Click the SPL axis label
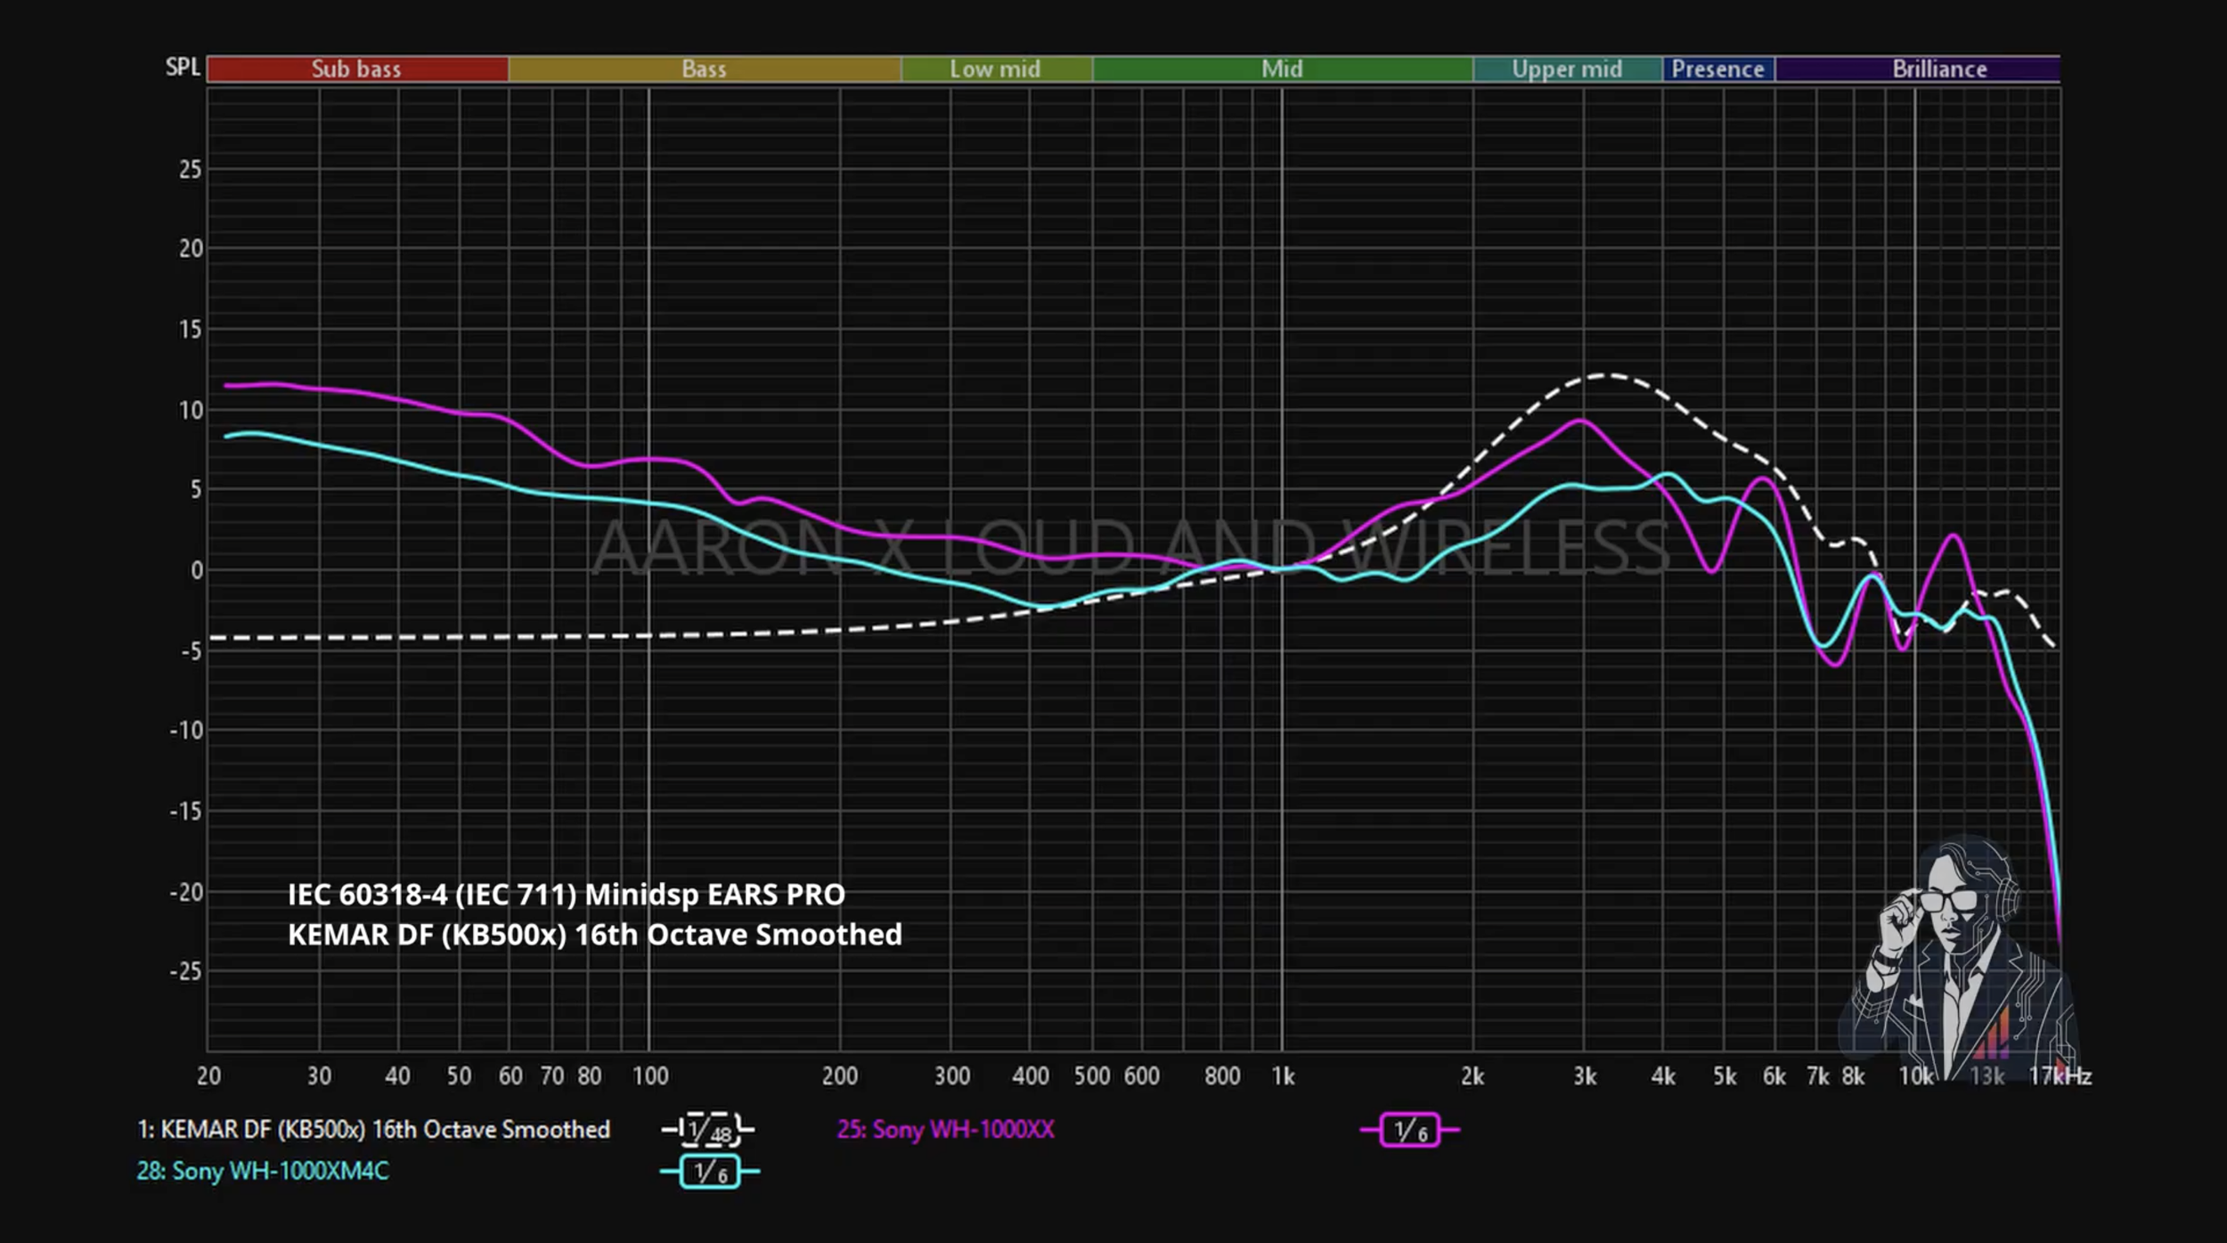Viewport: 2227px width, 1243px height. (x=183, y=68)
